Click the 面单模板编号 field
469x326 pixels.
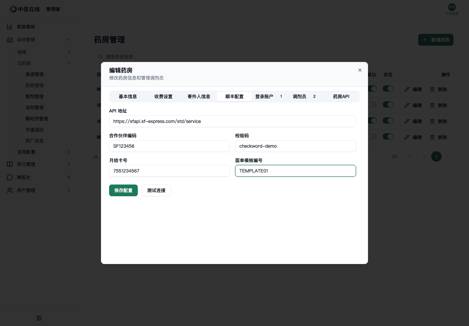[x=295, y=171]
